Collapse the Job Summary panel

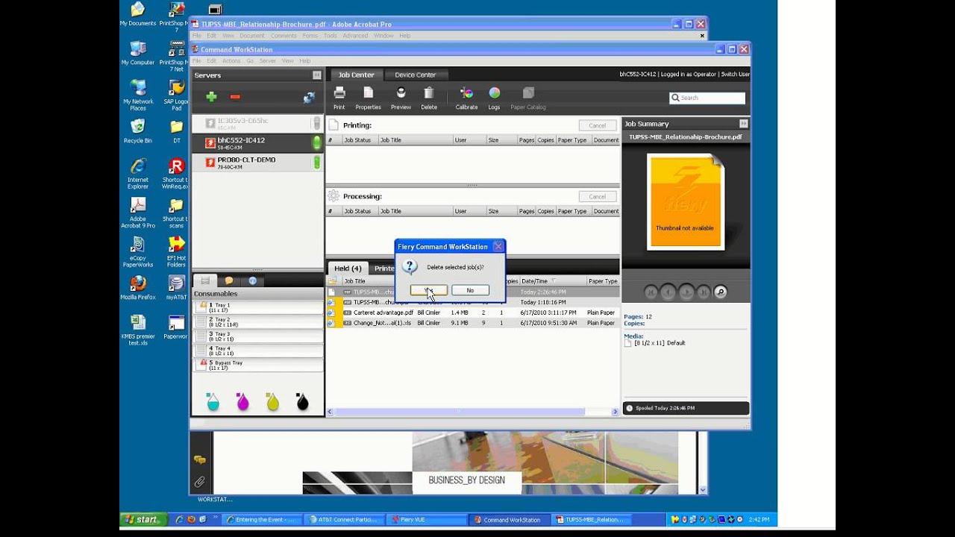(744, 124)
